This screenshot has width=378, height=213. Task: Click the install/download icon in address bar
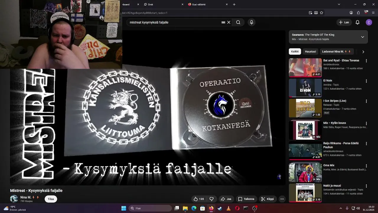click(316, 13)
